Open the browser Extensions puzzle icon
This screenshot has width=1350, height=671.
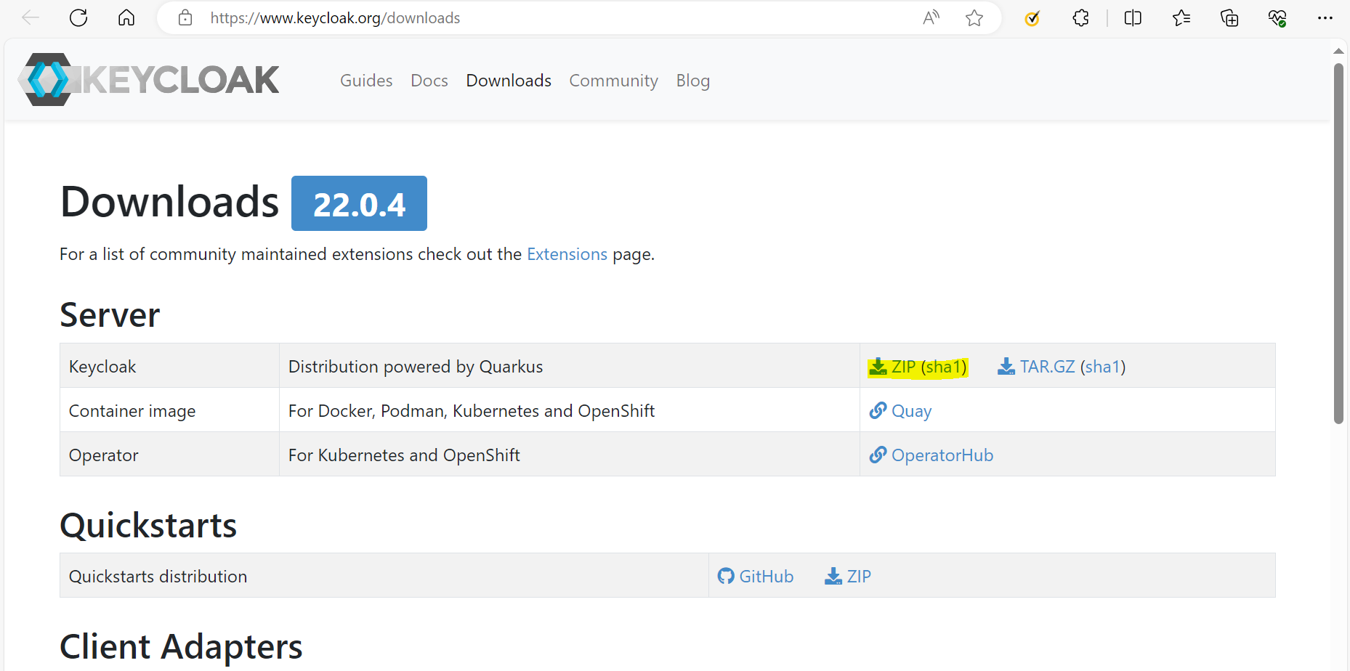[x=1080, y=18]
